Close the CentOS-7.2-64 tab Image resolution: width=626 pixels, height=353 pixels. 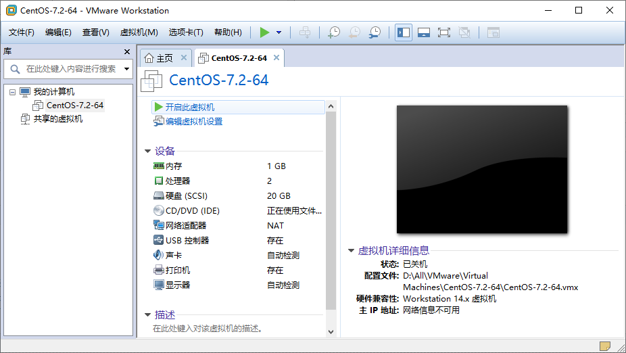(276, 58)
